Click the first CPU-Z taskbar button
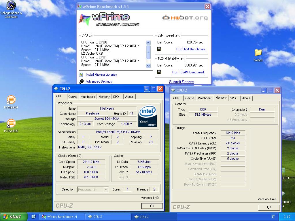Screen dimensions: 295x221 [x=108, y=217]
